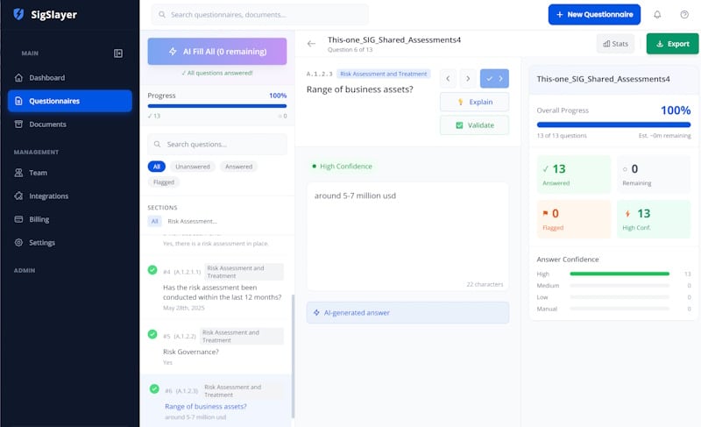701x427 pixels.
Task: Focus the Search questions field
Action: click(217, 145)
